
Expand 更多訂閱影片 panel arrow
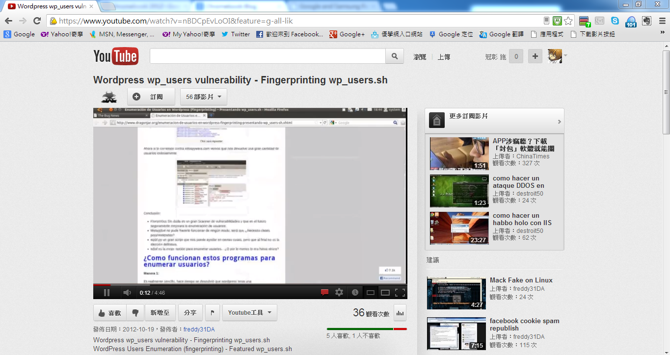pyautogui.click(x=559, y=122)
